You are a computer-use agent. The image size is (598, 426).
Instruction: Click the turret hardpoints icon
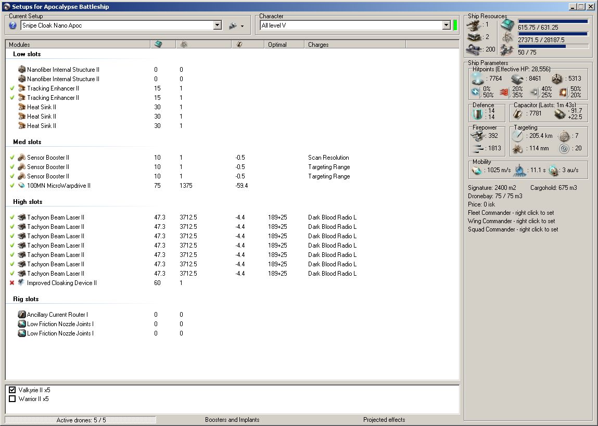(x=474, y=25)
